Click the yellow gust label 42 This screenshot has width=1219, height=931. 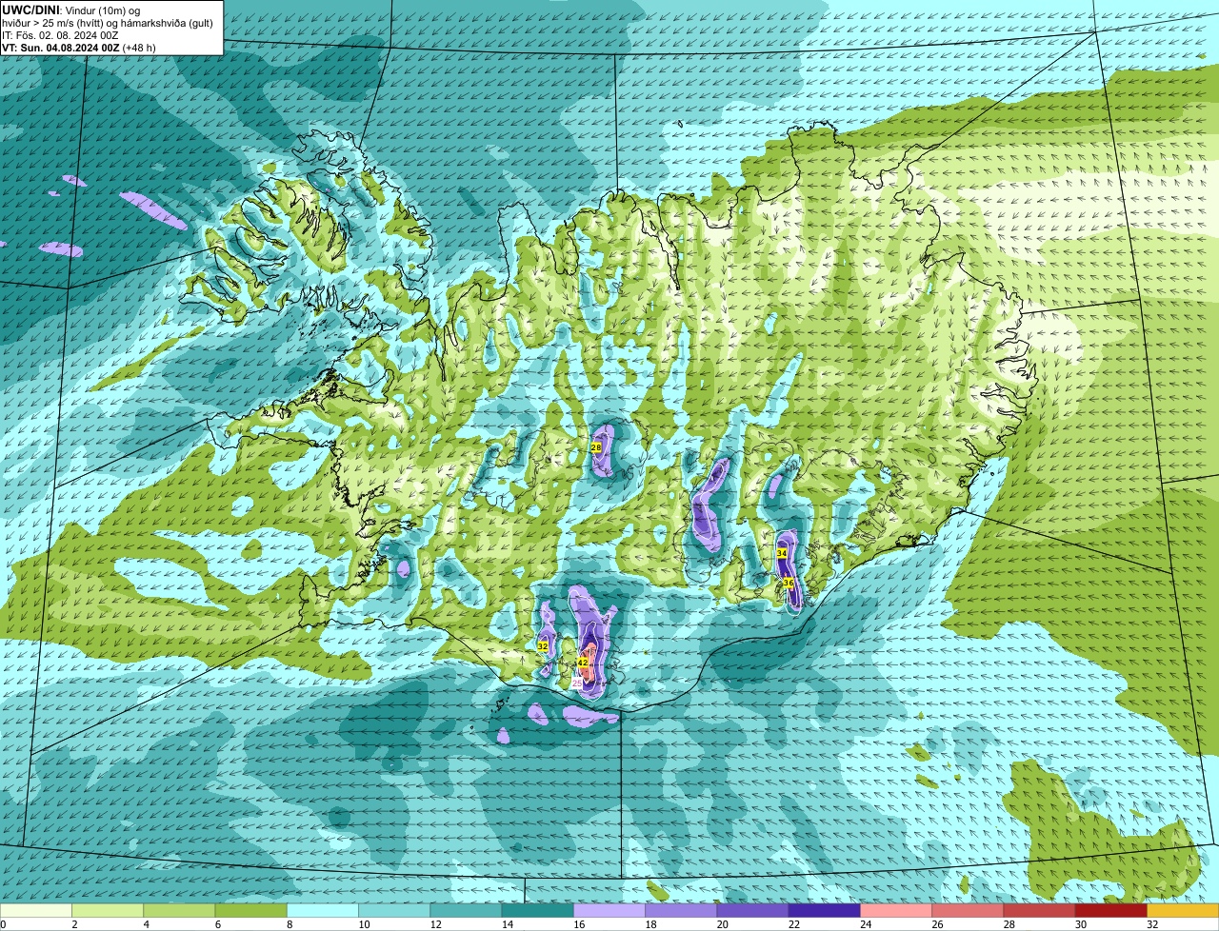point(583,663)
